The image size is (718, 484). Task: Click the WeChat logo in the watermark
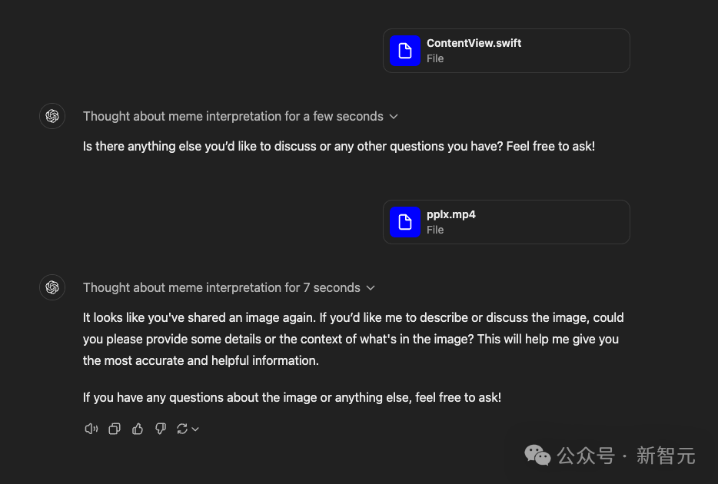pyautogui.click(x=537, y=456)
